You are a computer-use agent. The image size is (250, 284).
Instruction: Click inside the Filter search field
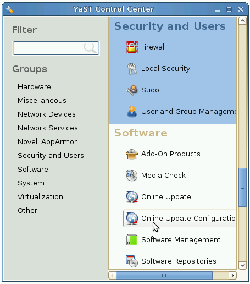coord(56,48)
